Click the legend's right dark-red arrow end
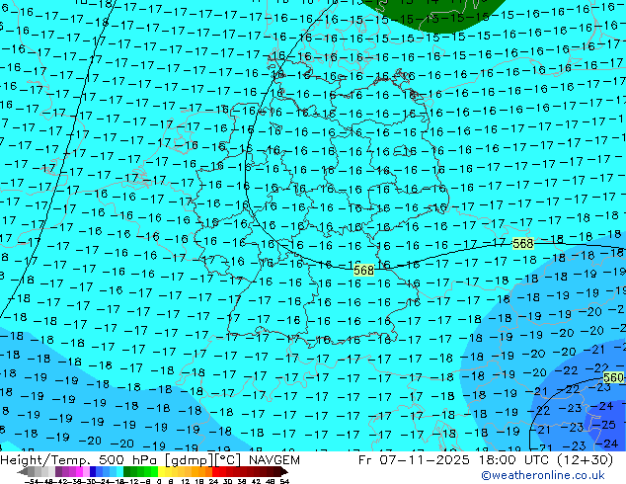 (283, 472)
